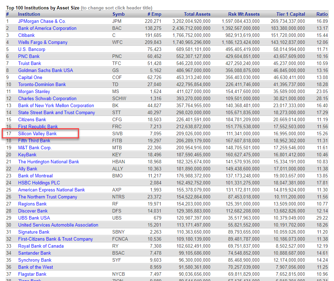334x281 pixels.
Task: Open the Ally Bank link
Action: pyautogui.click(x=28, y=169)
